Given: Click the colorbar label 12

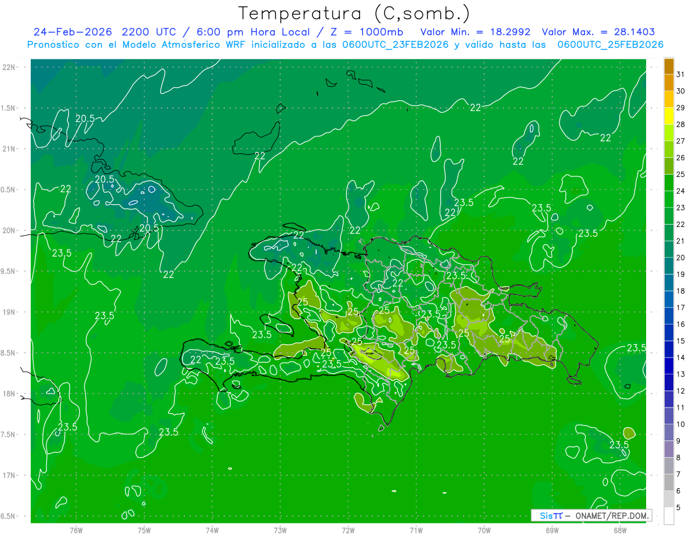Looking at the screenshot, I should (x=681, y=391).
